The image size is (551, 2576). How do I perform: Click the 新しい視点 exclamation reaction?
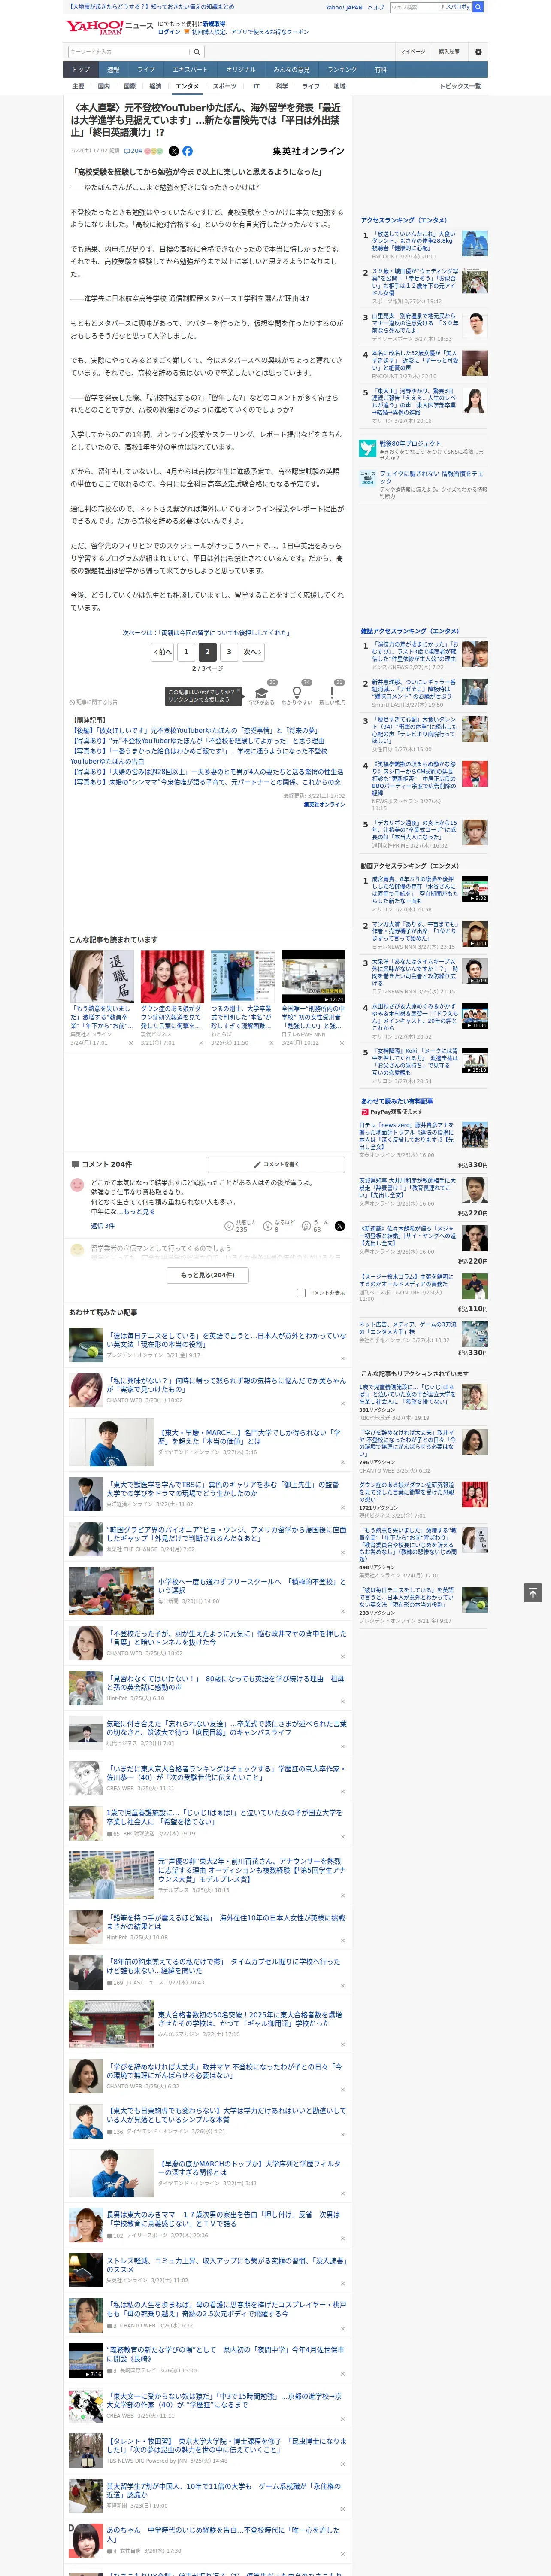coord(332,693)
